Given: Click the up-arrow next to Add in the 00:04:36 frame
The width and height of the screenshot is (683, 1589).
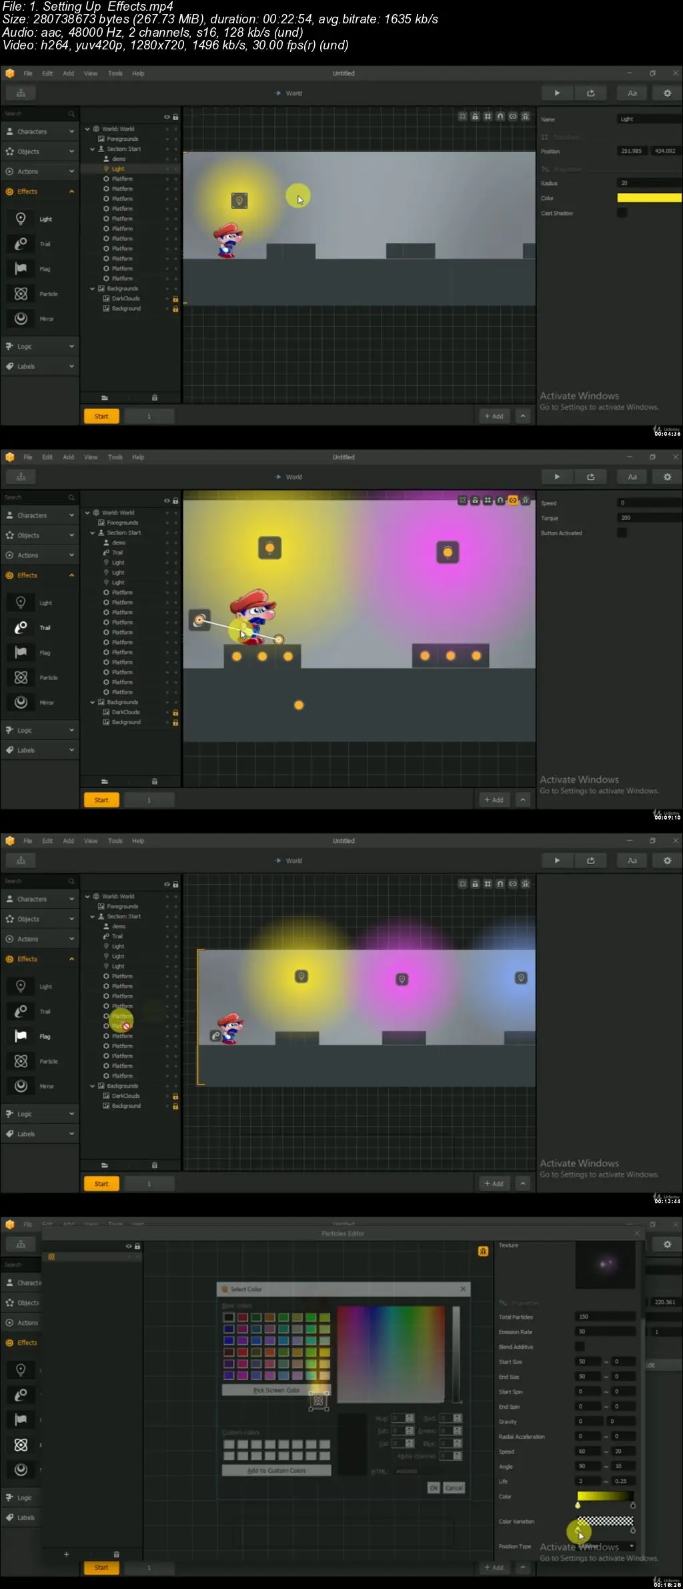Looking at the screenshot, I should (x=523, y=416).
